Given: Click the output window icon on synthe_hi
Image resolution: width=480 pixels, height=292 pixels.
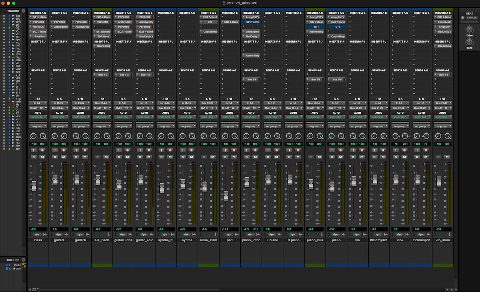Looking at the screenshot, I should pyautogui.click(x=172, y=234).
